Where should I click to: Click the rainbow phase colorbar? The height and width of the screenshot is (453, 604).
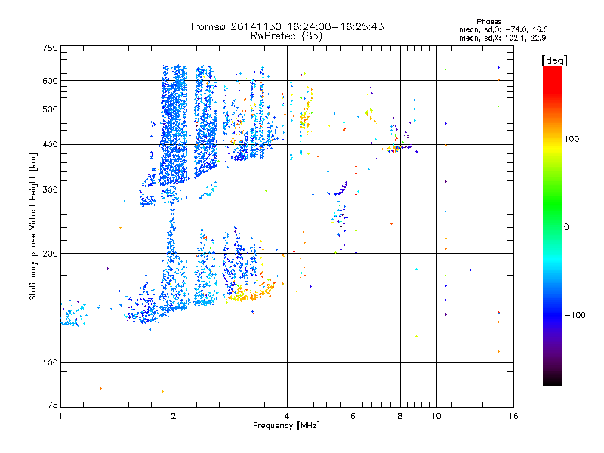553,225
